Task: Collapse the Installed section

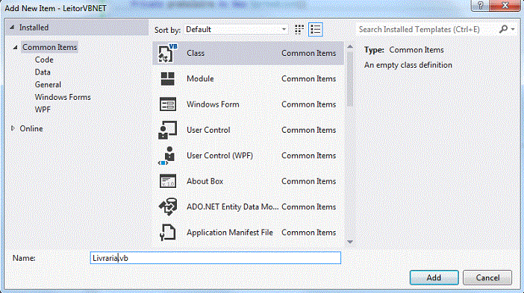Action: pos(12,28)
